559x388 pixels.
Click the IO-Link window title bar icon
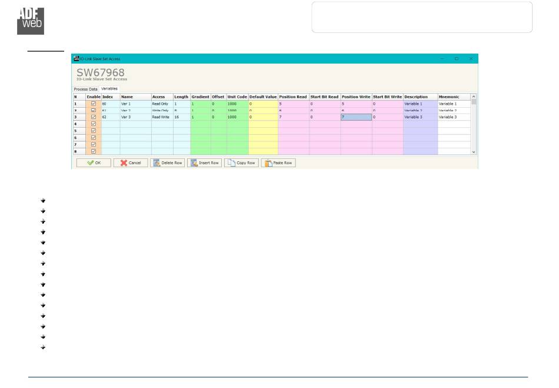coord(75,59)
